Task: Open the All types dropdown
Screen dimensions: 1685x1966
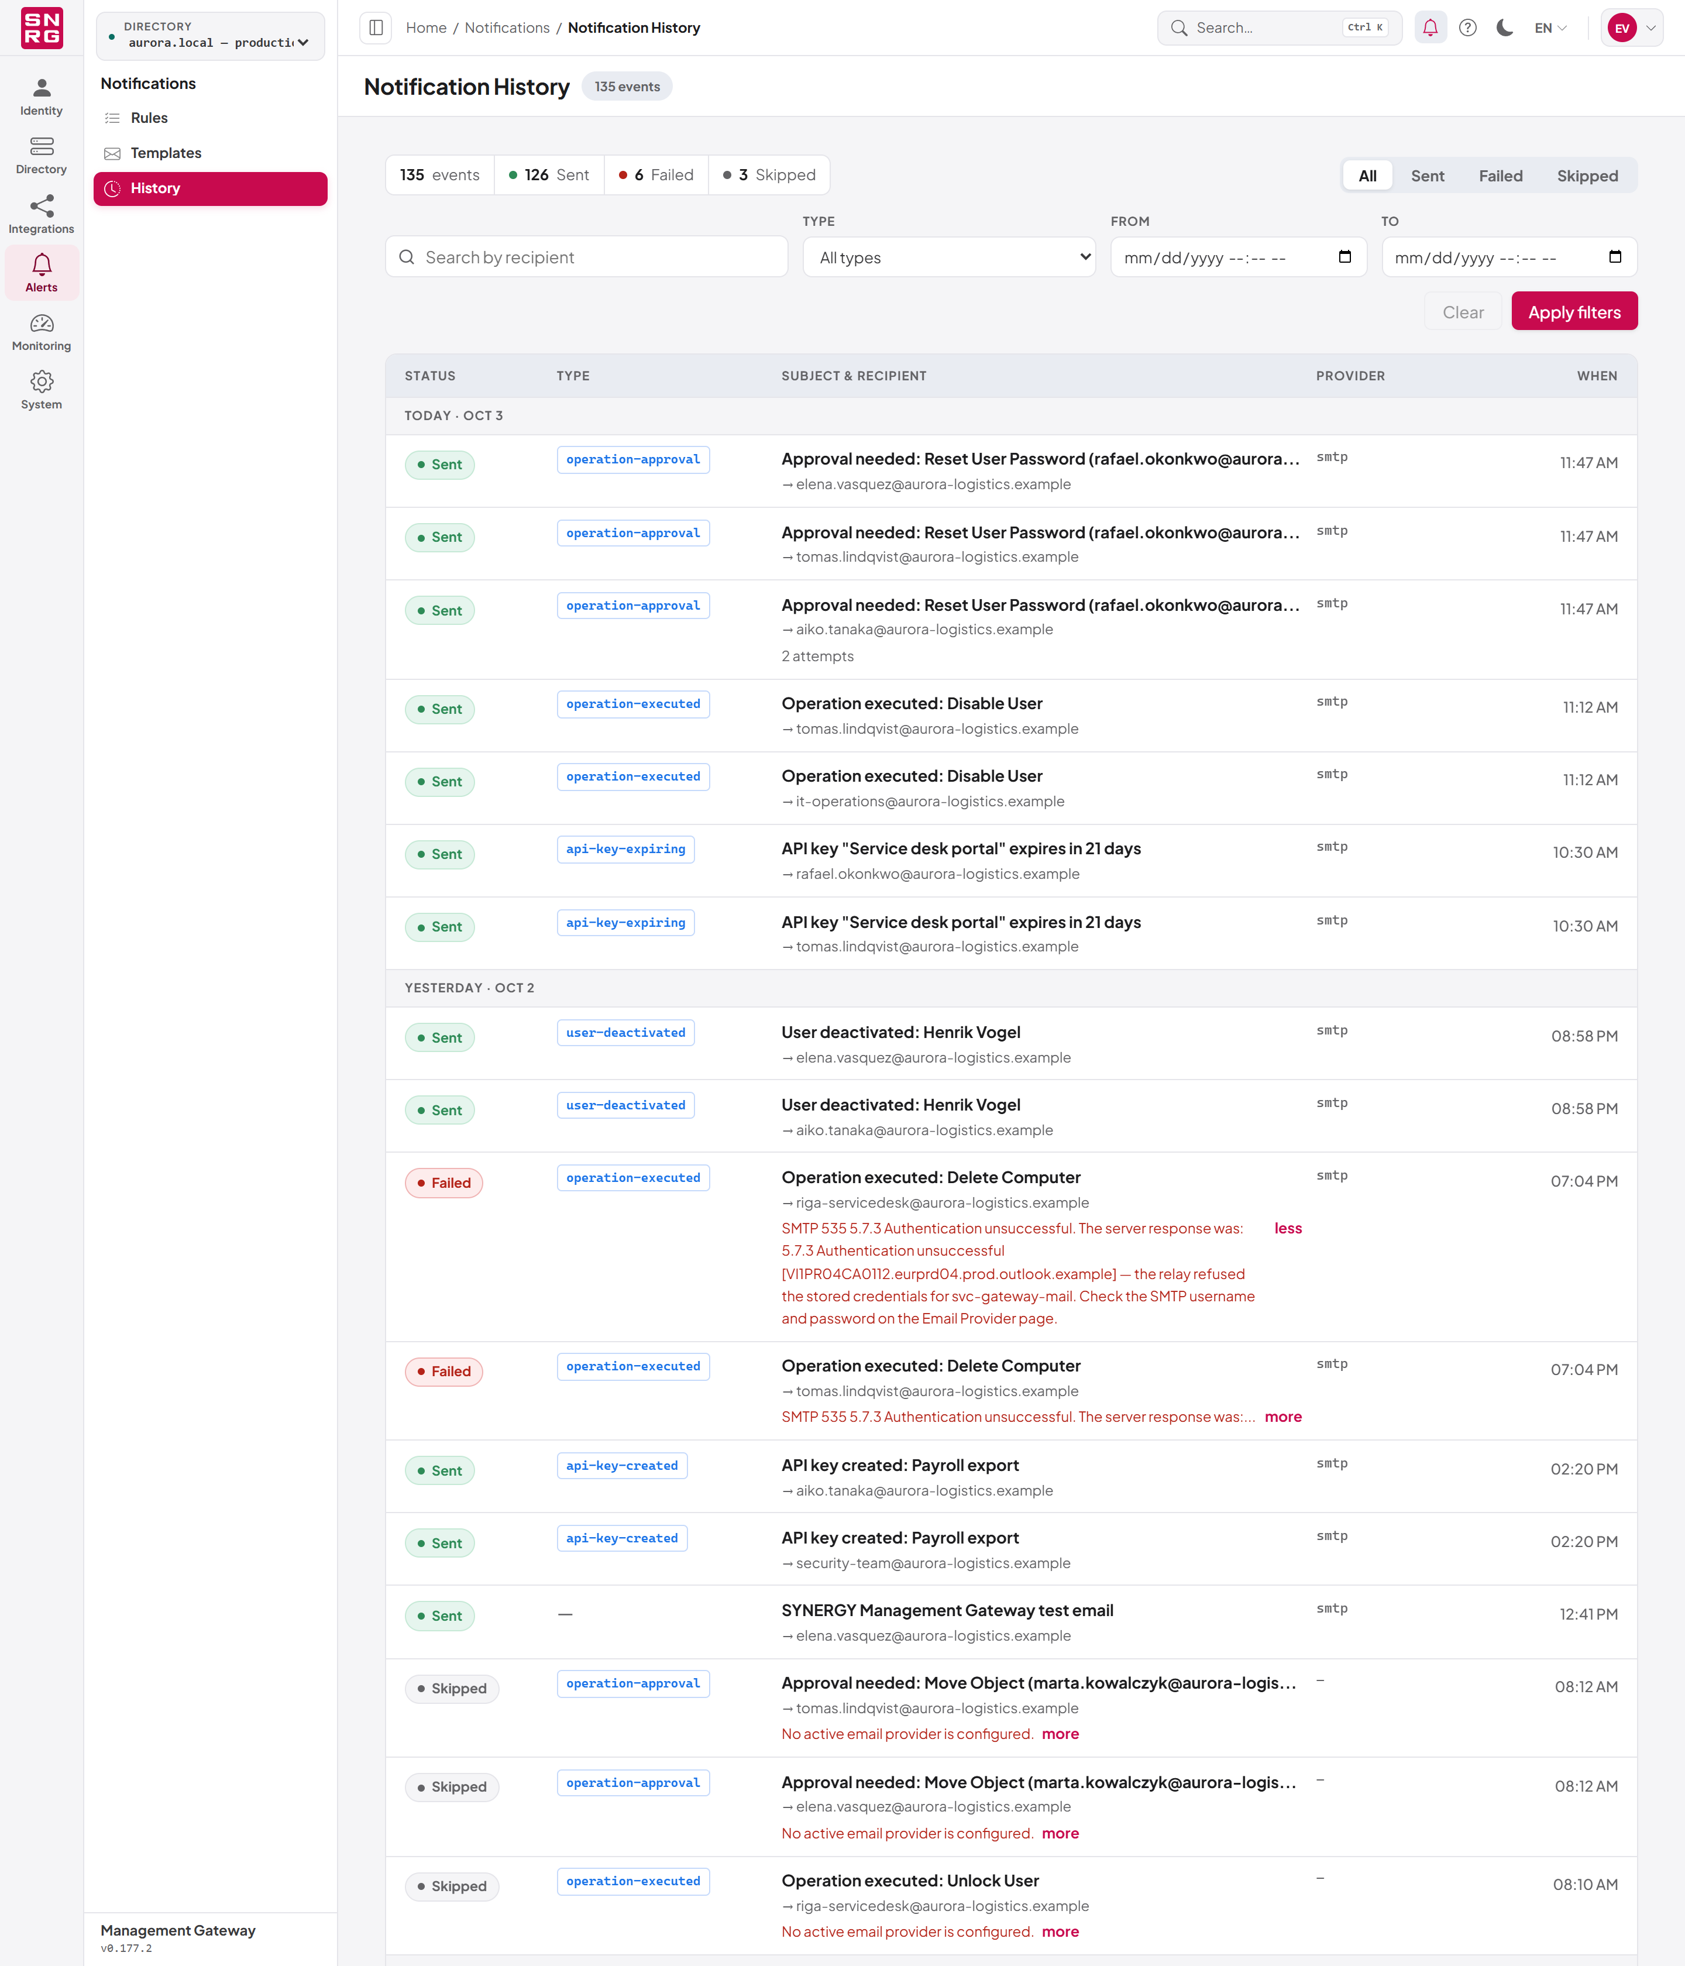Action: click(x=949, y=257)
